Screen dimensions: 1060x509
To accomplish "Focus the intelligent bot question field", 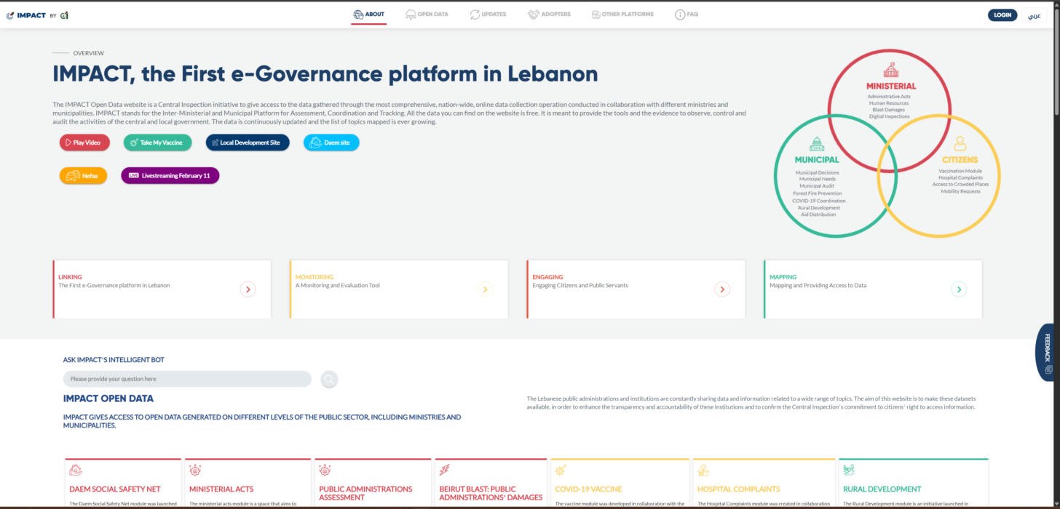I will [x=187, y=379].
